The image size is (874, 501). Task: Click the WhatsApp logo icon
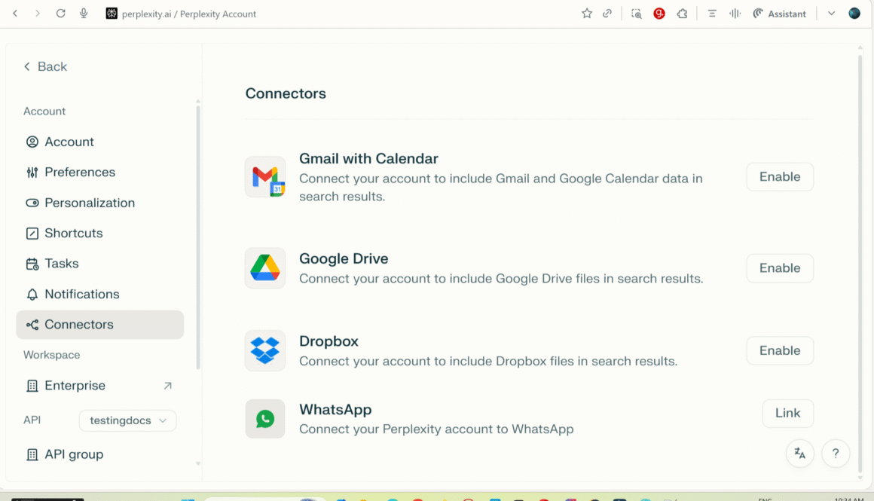[x=265, y=419]
